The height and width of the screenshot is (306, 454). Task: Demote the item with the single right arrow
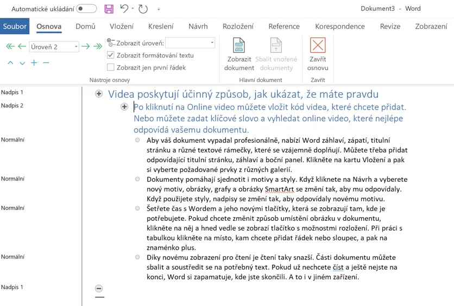point(85,46)
